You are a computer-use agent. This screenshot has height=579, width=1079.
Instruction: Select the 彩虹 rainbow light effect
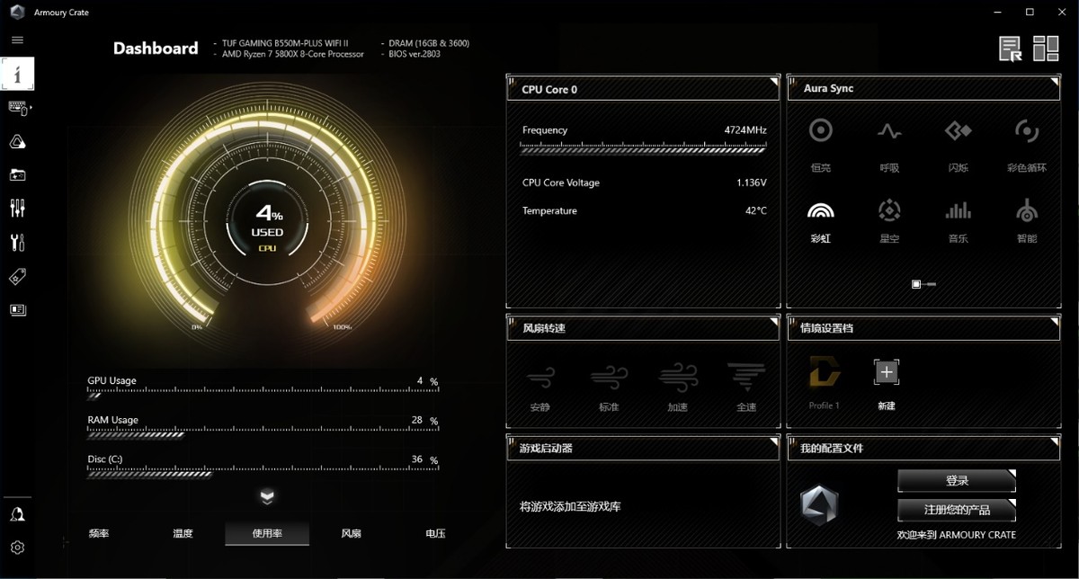click(820, 220)
